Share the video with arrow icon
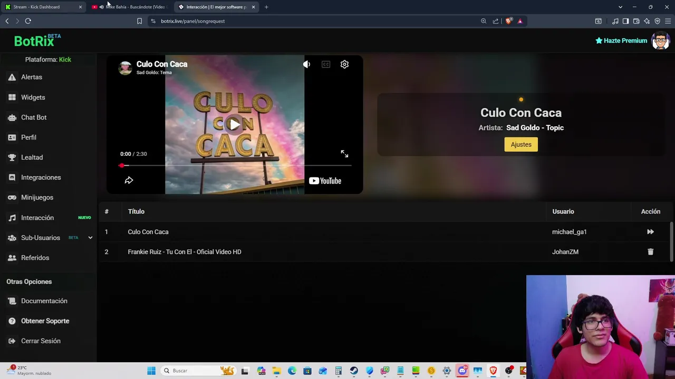 (129, 181)
